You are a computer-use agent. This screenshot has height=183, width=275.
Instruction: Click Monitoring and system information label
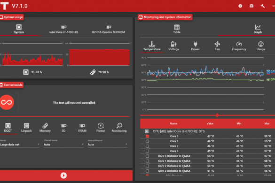pyautogui.click(x=165, y=17)
